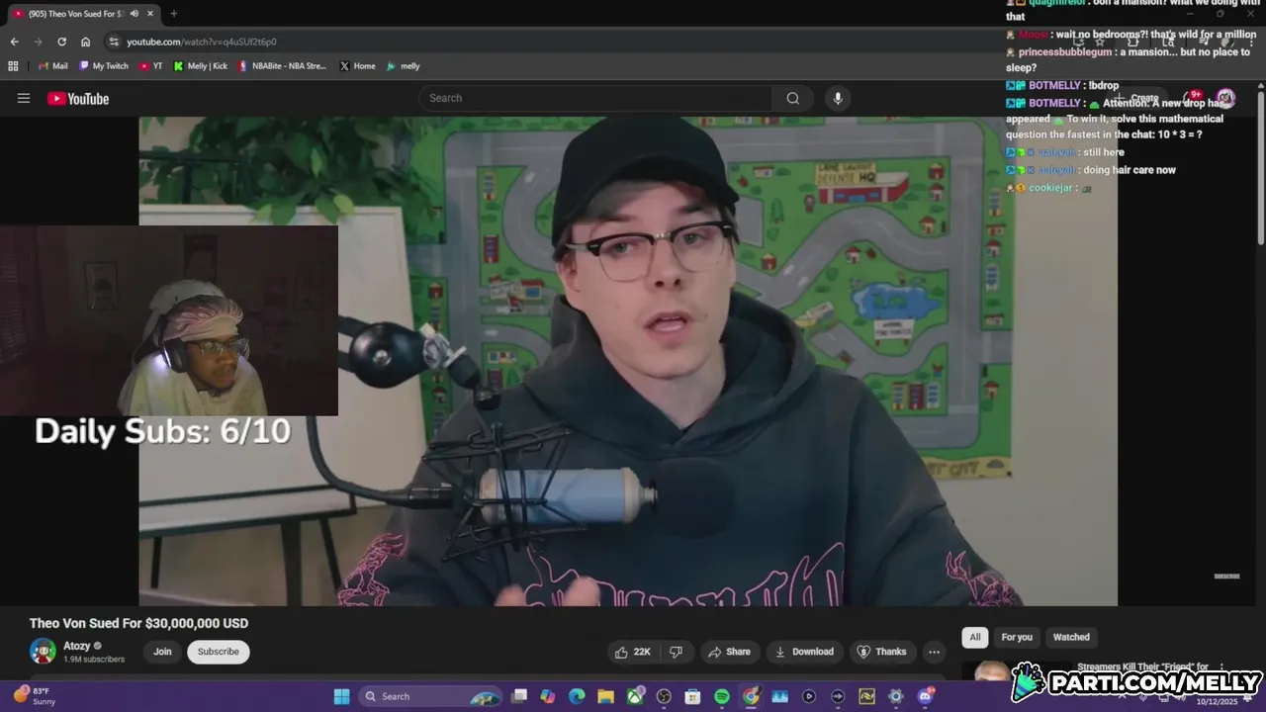The width and height of the screenshot is (1266, 712).
Task: Like the video with thumbs up
Action: coord(633,652)
